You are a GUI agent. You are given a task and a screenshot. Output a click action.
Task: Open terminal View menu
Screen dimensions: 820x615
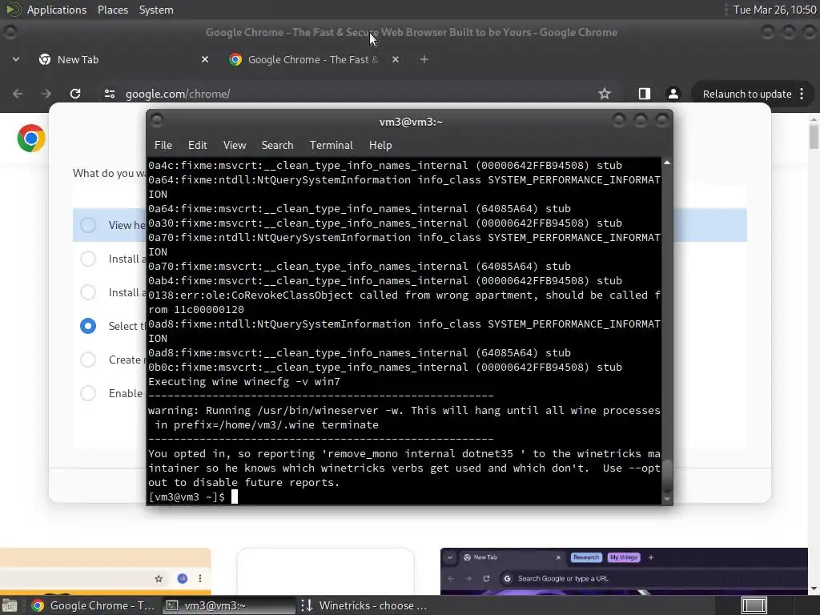[235, 146]
